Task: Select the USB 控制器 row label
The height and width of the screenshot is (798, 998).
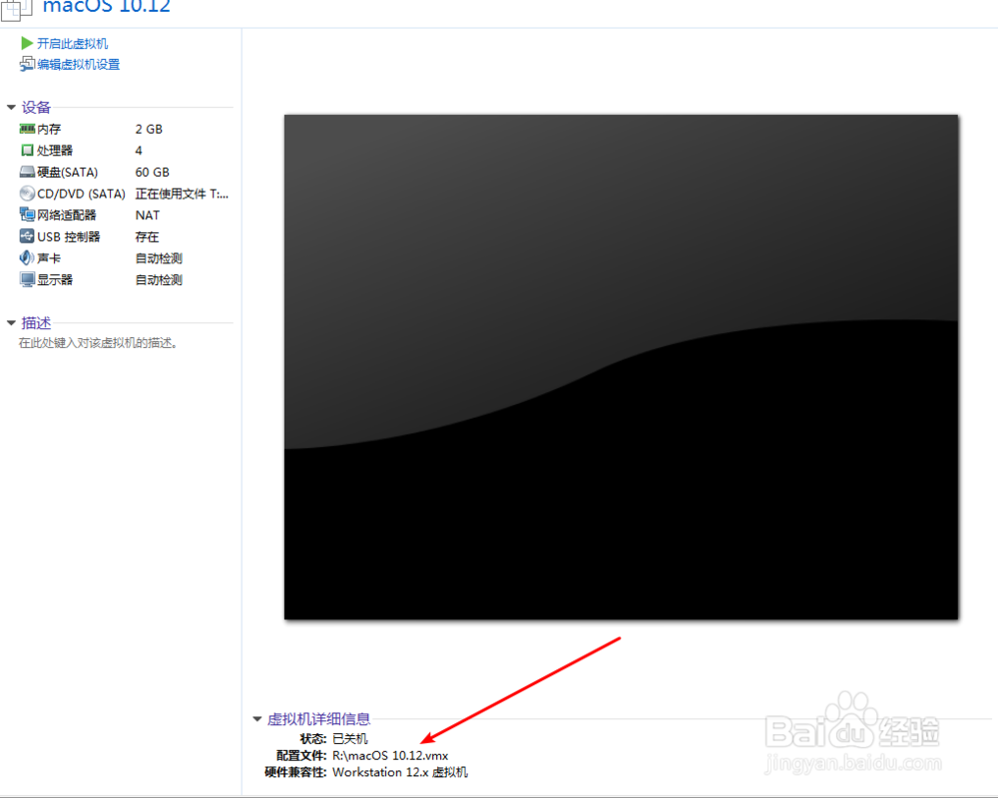Action: click(x=69, y=236)
